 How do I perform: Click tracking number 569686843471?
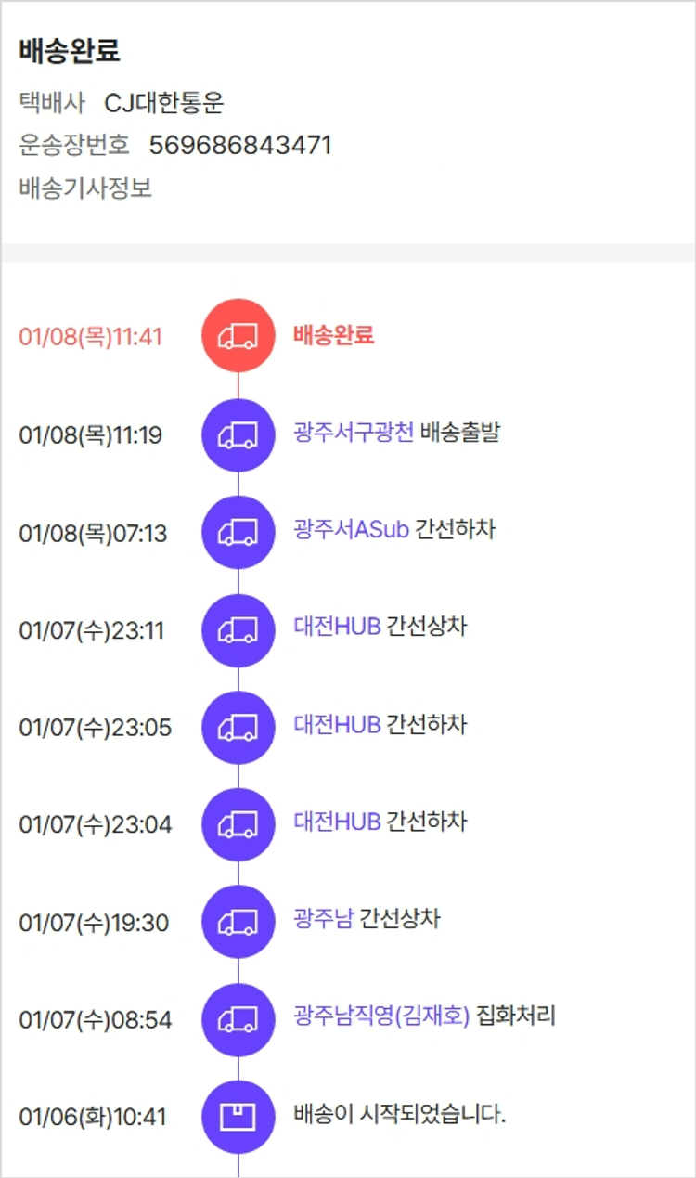click(240, 146)
